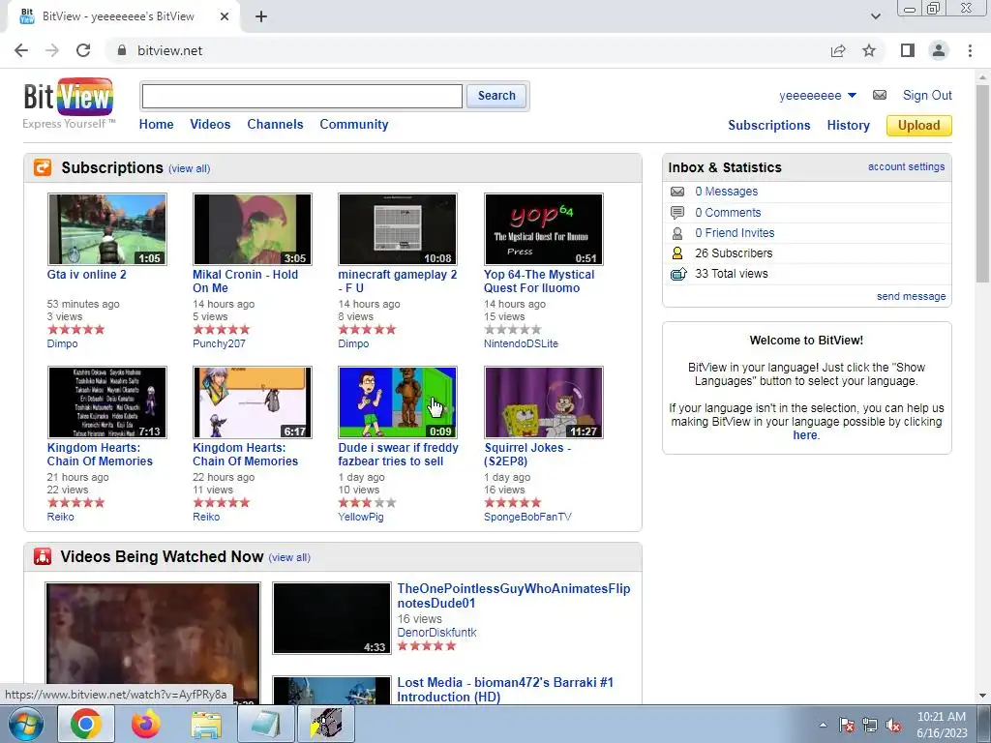The height and width of the screenshot is (743, 991).
Task: Show hidden system tray icons
Action: point(823,725)
